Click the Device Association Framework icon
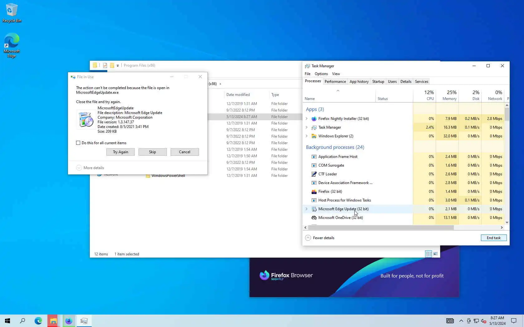This screenshot has width=524, height=327. click(314, 183)
